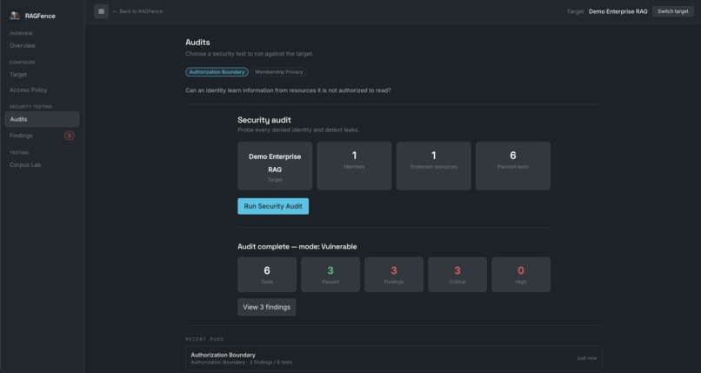Click the Demo Enterprise RAG target name in header
The image size is (701, 373).
click(x=618, y=11)
